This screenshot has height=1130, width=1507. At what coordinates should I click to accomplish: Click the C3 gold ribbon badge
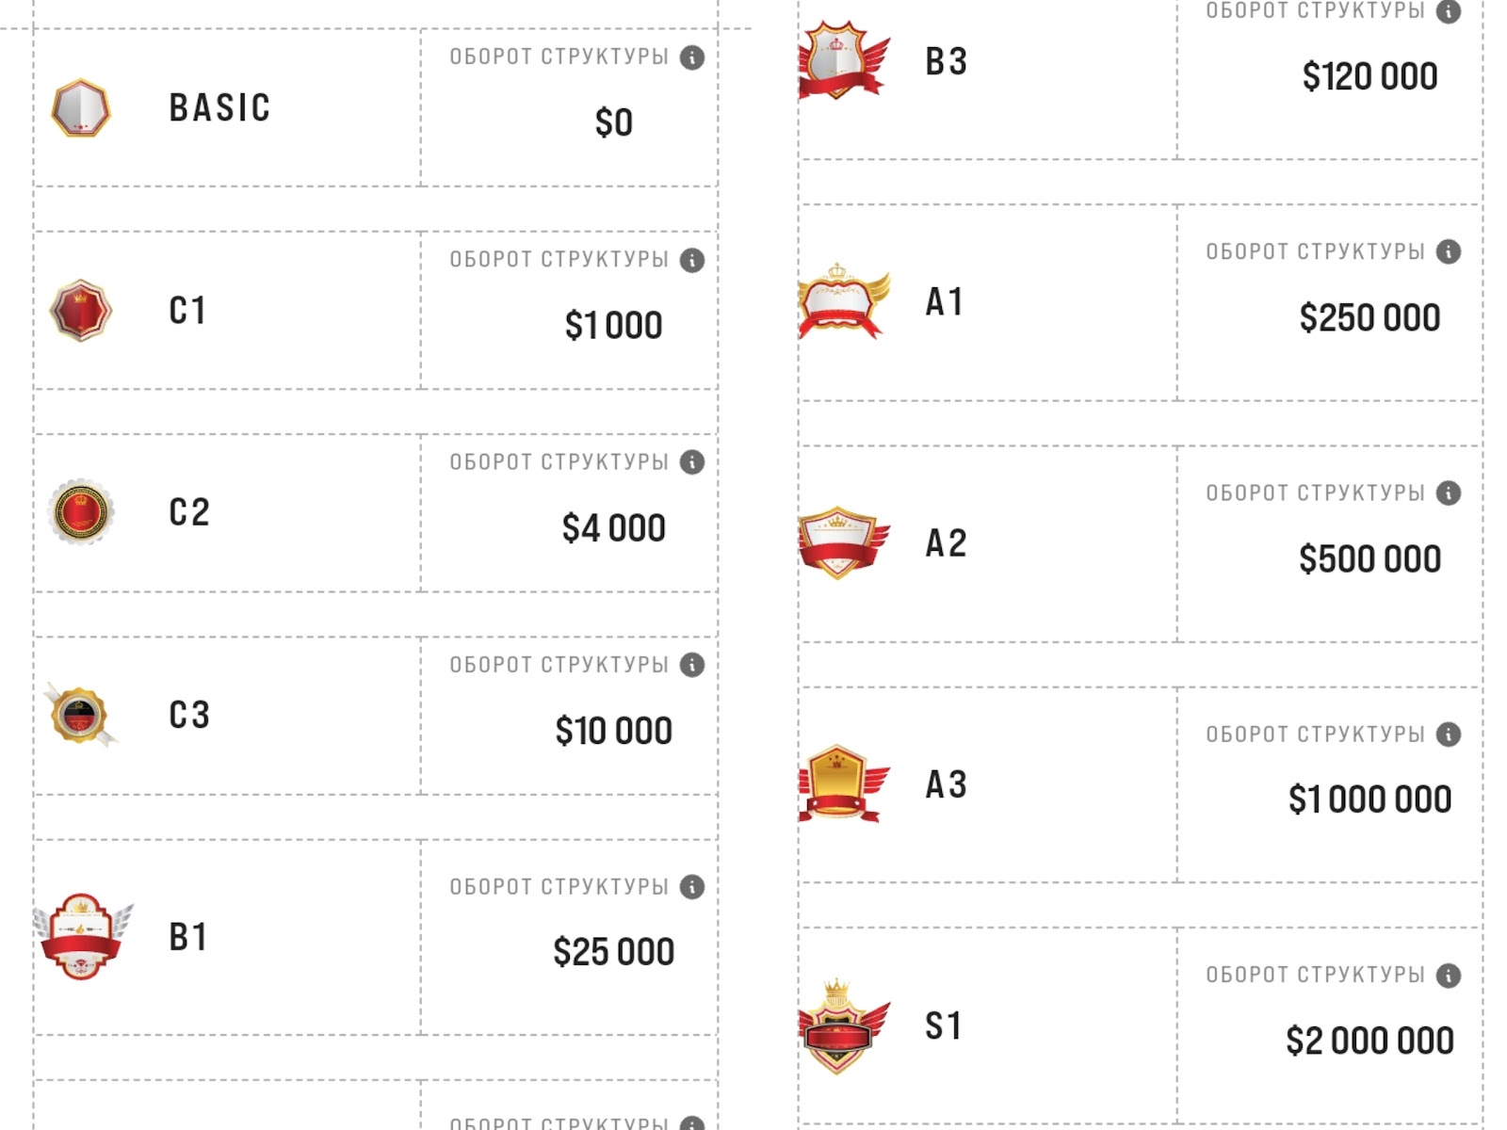(x=81, y=715)
